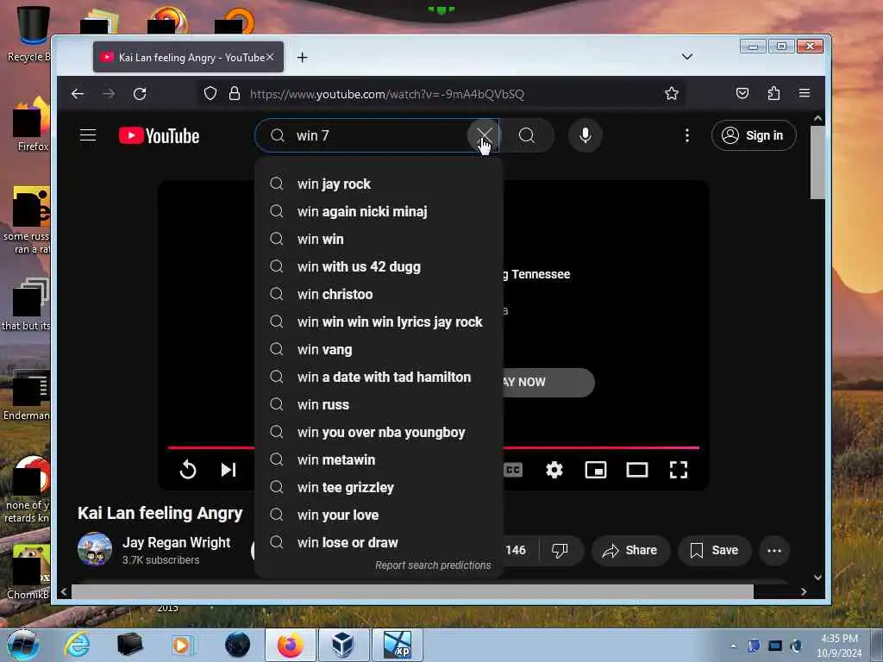Open YouTube hamburger guide menu
The height and width of the screenshot is (662, 883).
(x=88, y=135)
